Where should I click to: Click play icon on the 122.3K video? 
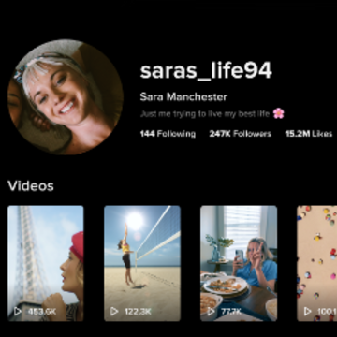[114, 311]
